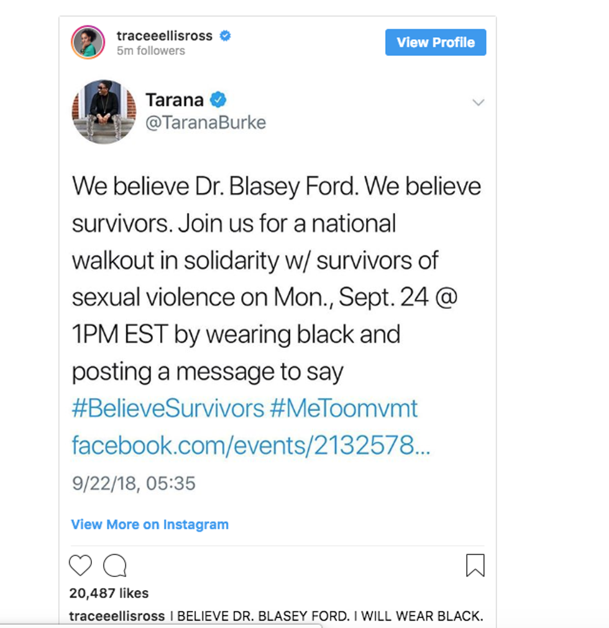Click the 5m followers text
Image resolution: width=609 pixels, height=628 pixels.
[150, 51]
